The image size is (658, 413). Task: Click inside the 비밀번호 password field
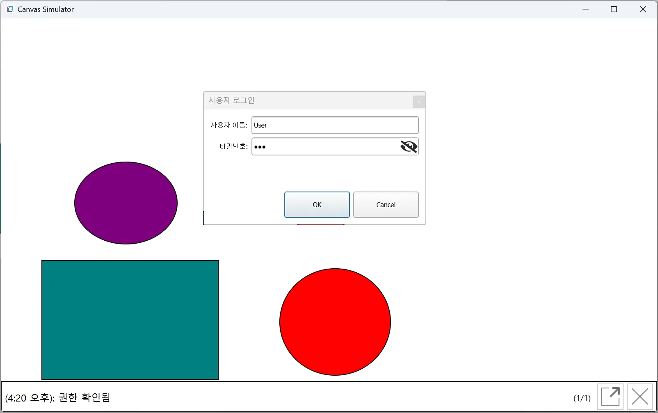coord(324,147)
